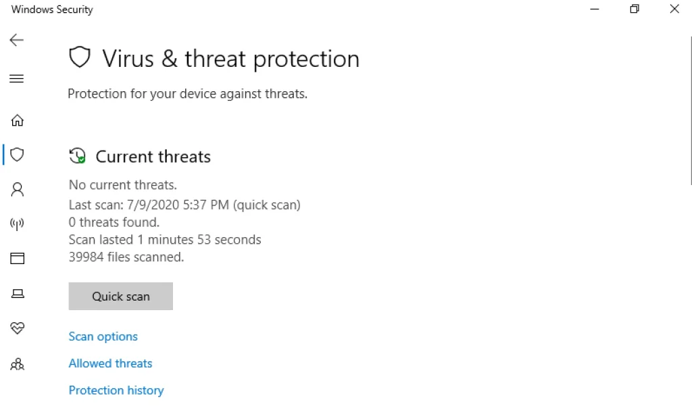The width and height of the screenshot is (692, 410).
Task: Open App & browser control
Action: pos(17,257)
